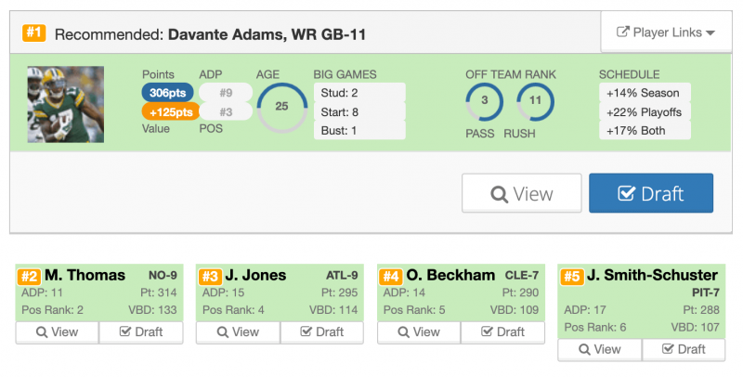This screenshot has width=743, height=377.
Task: Click the +22% Playoffs schedule pill
Action: click(645, 111)
